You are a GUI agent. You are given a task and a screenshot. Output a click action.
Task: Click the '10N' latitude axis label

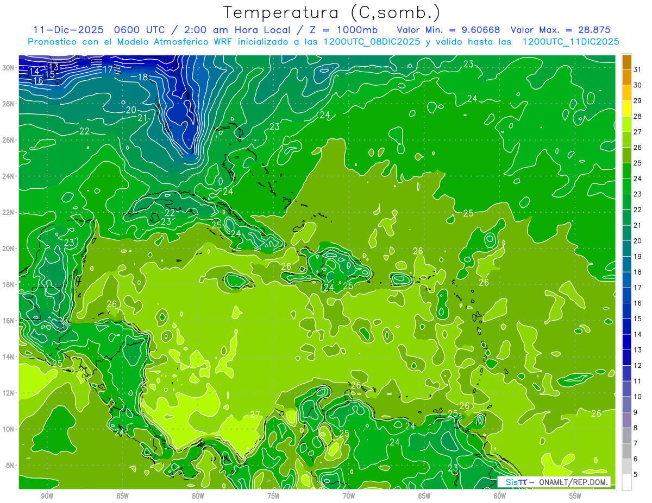(9, 429)
